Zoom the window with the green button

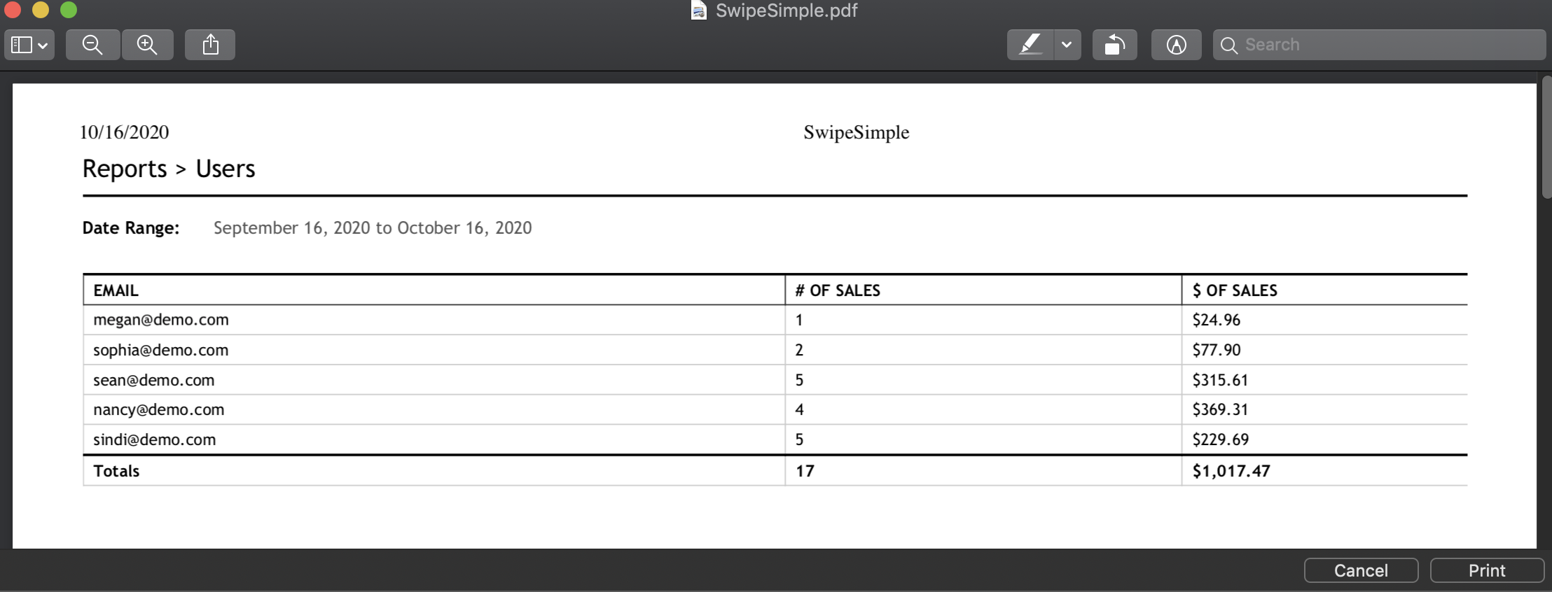pos(68,10)
